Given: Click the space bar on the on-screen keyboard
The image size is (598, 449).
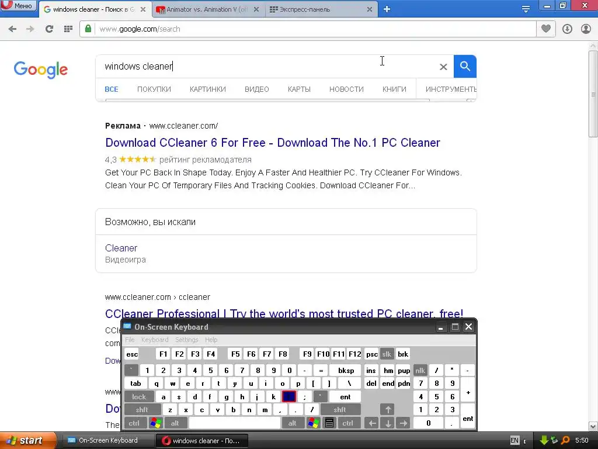Looking at the screenshot, I should point(235,423).
